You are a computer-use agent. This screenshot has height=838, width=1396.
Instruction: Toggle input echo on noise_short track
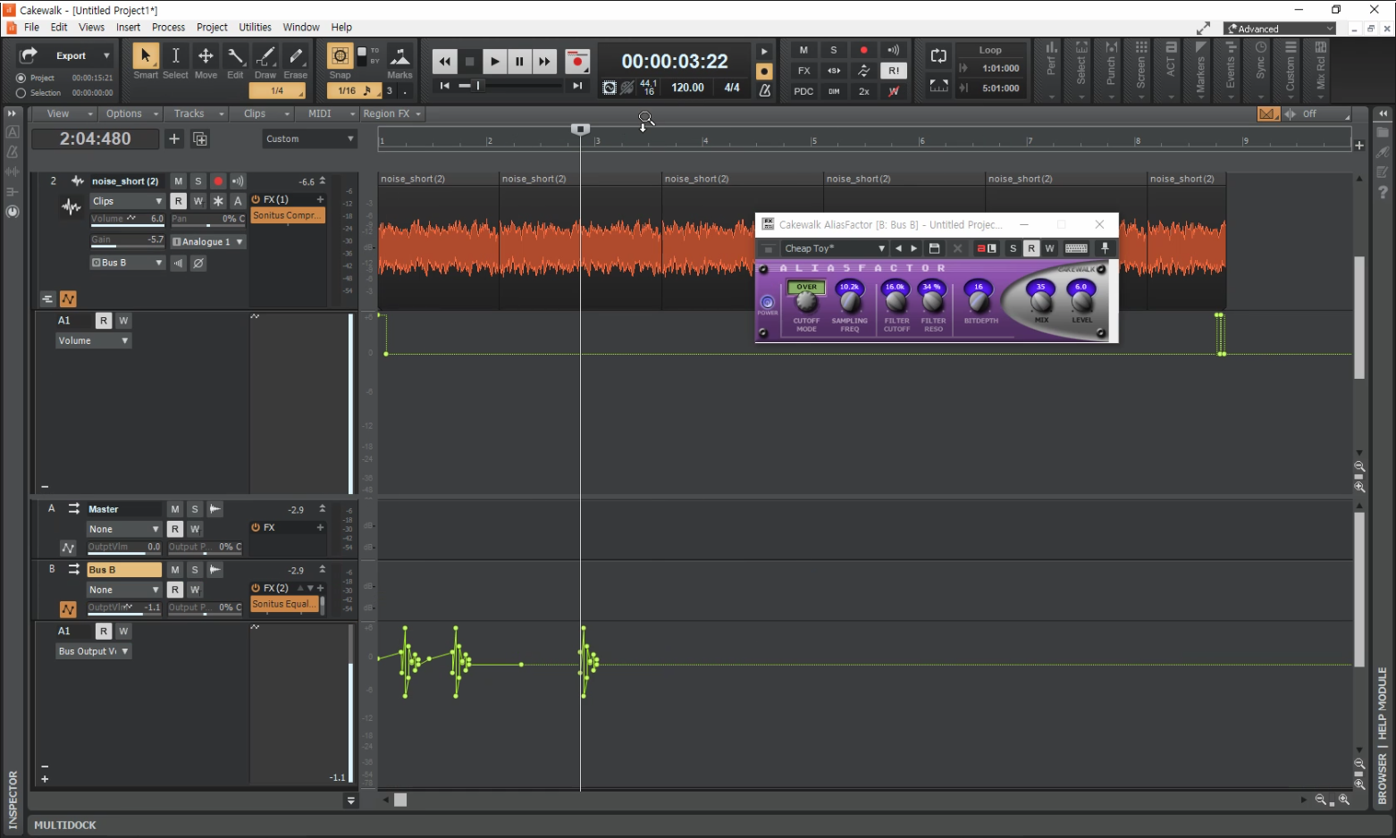click(238, 181)
